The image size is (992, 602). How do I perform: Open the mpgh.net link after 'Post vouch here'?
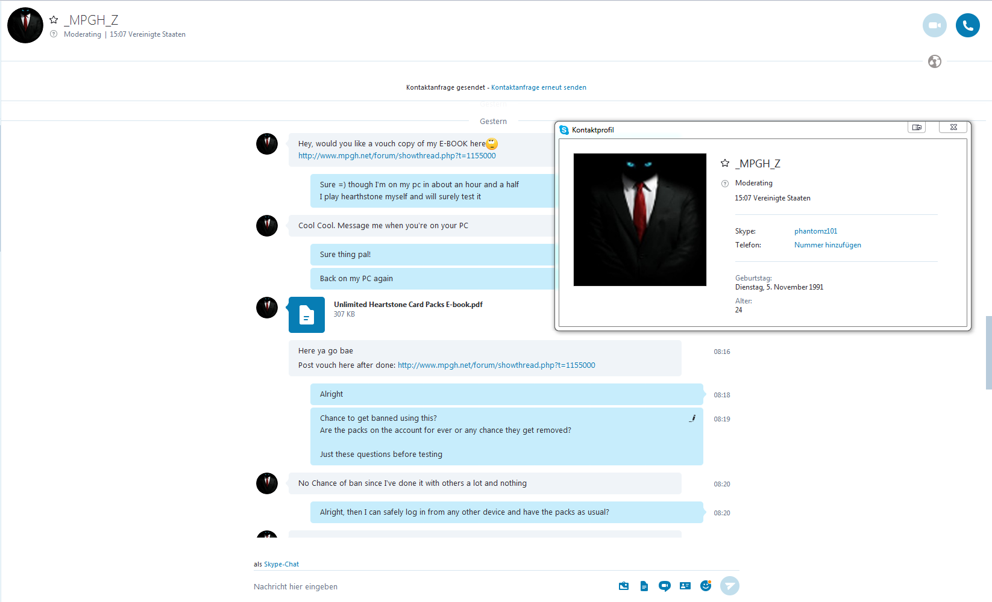(497, 365)
